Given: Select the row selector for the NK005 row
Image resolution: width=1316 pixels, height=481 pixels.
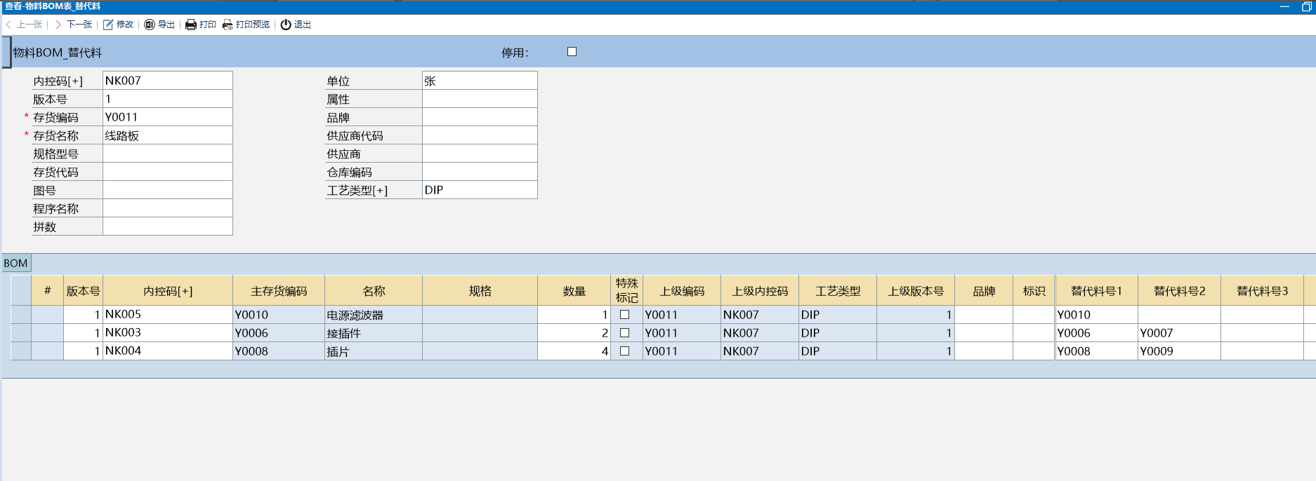Looking at the screenshot, I should [x=21, y=315].
